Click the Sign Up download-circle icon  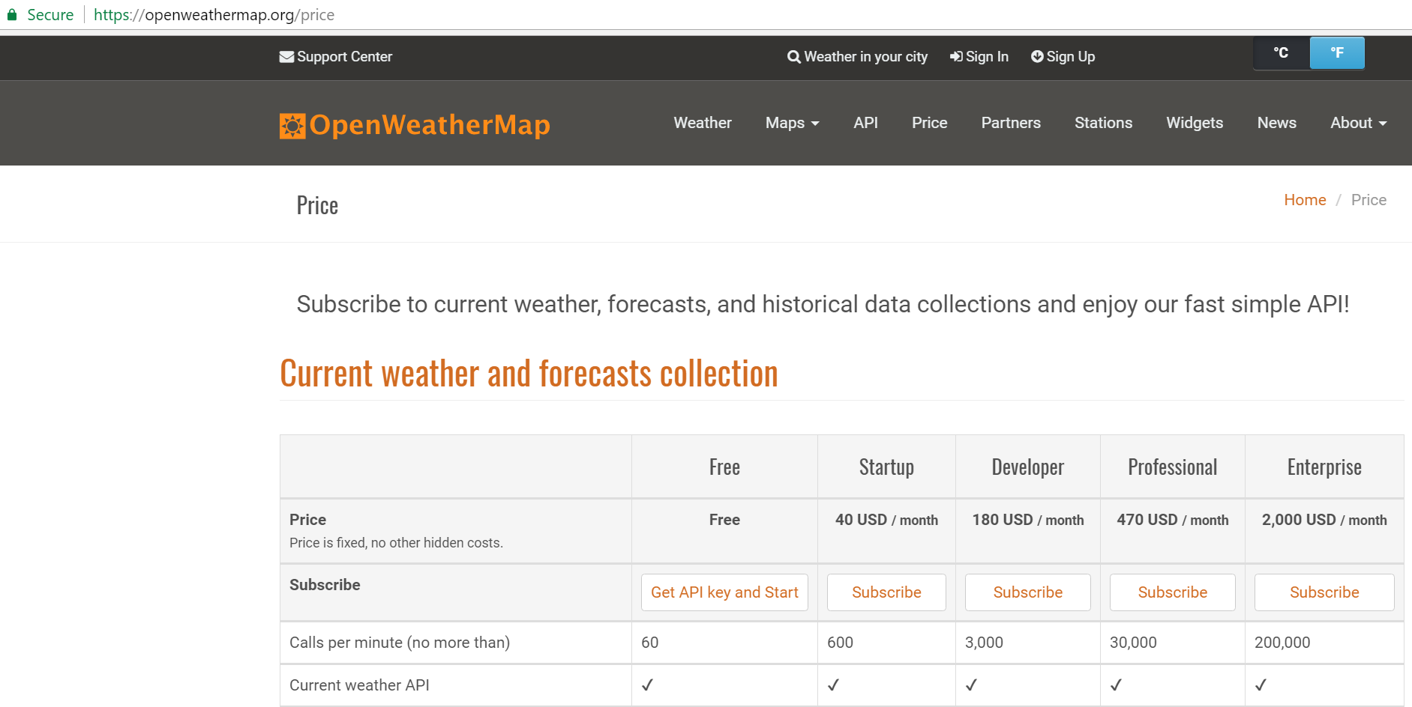click(1037, 56)
